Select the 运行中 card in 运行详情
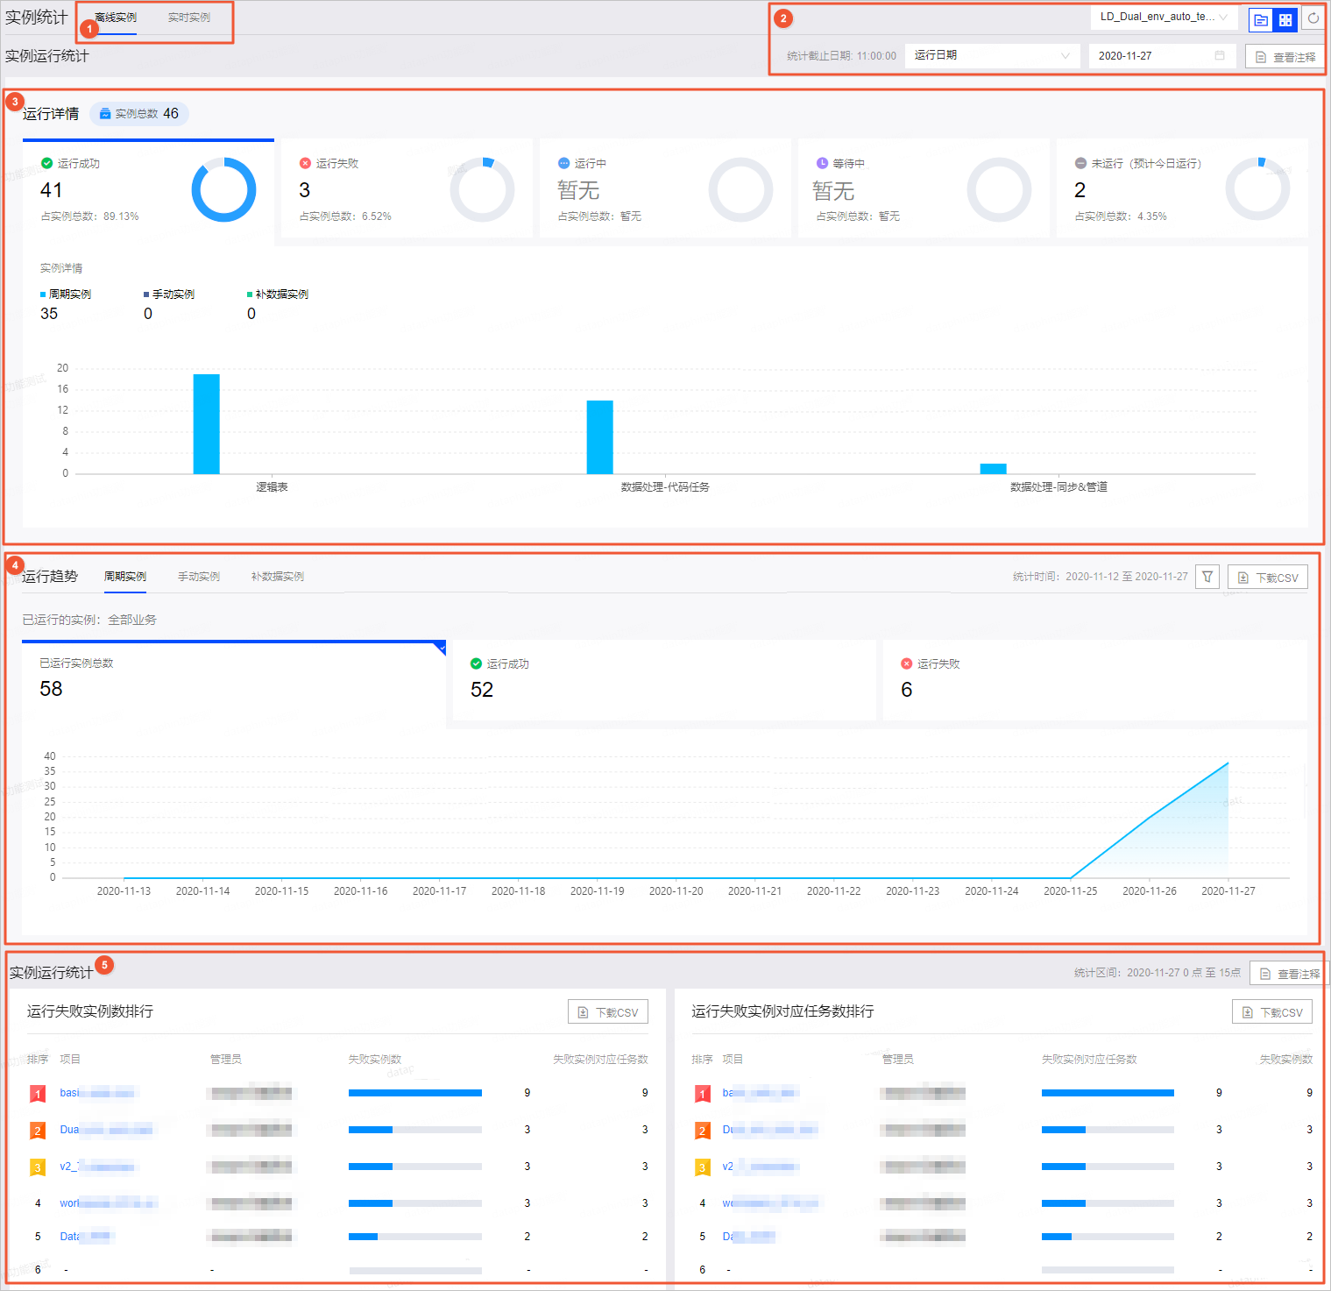This screenshot has height=1291, width=1331. tap(665, 188)
